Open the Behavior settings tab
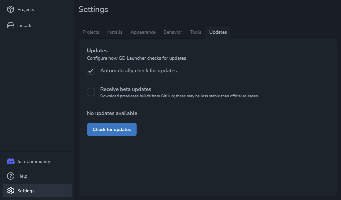Viewport: 341px width, 200px height. [172, 32]
